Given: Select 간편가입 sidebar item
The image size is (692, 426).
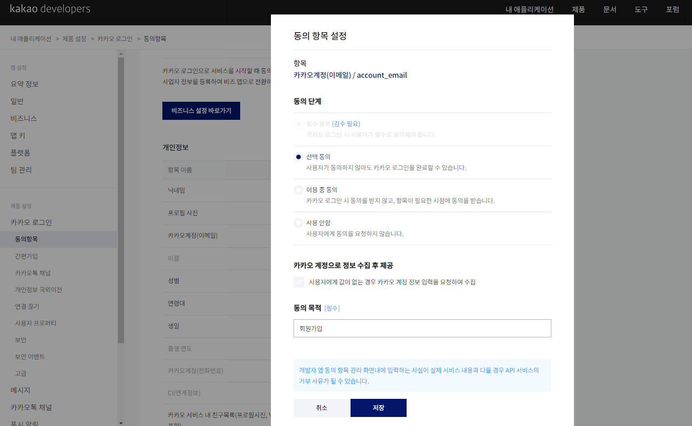Looking at the screenshot, I should [x=26, y=256].
